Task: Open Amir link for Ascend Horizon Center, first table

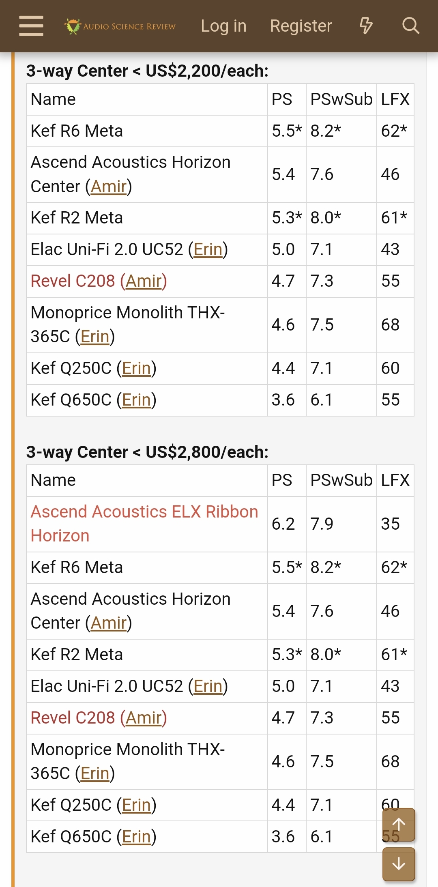Action: pos(109,187)
